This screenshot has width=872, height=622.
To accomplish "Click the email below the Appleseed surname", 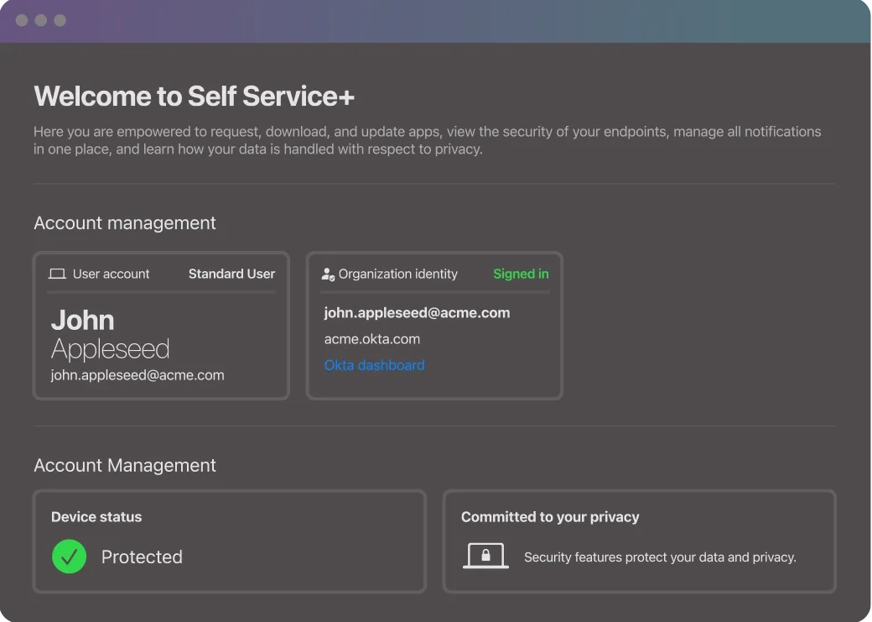I will point(138,375).
